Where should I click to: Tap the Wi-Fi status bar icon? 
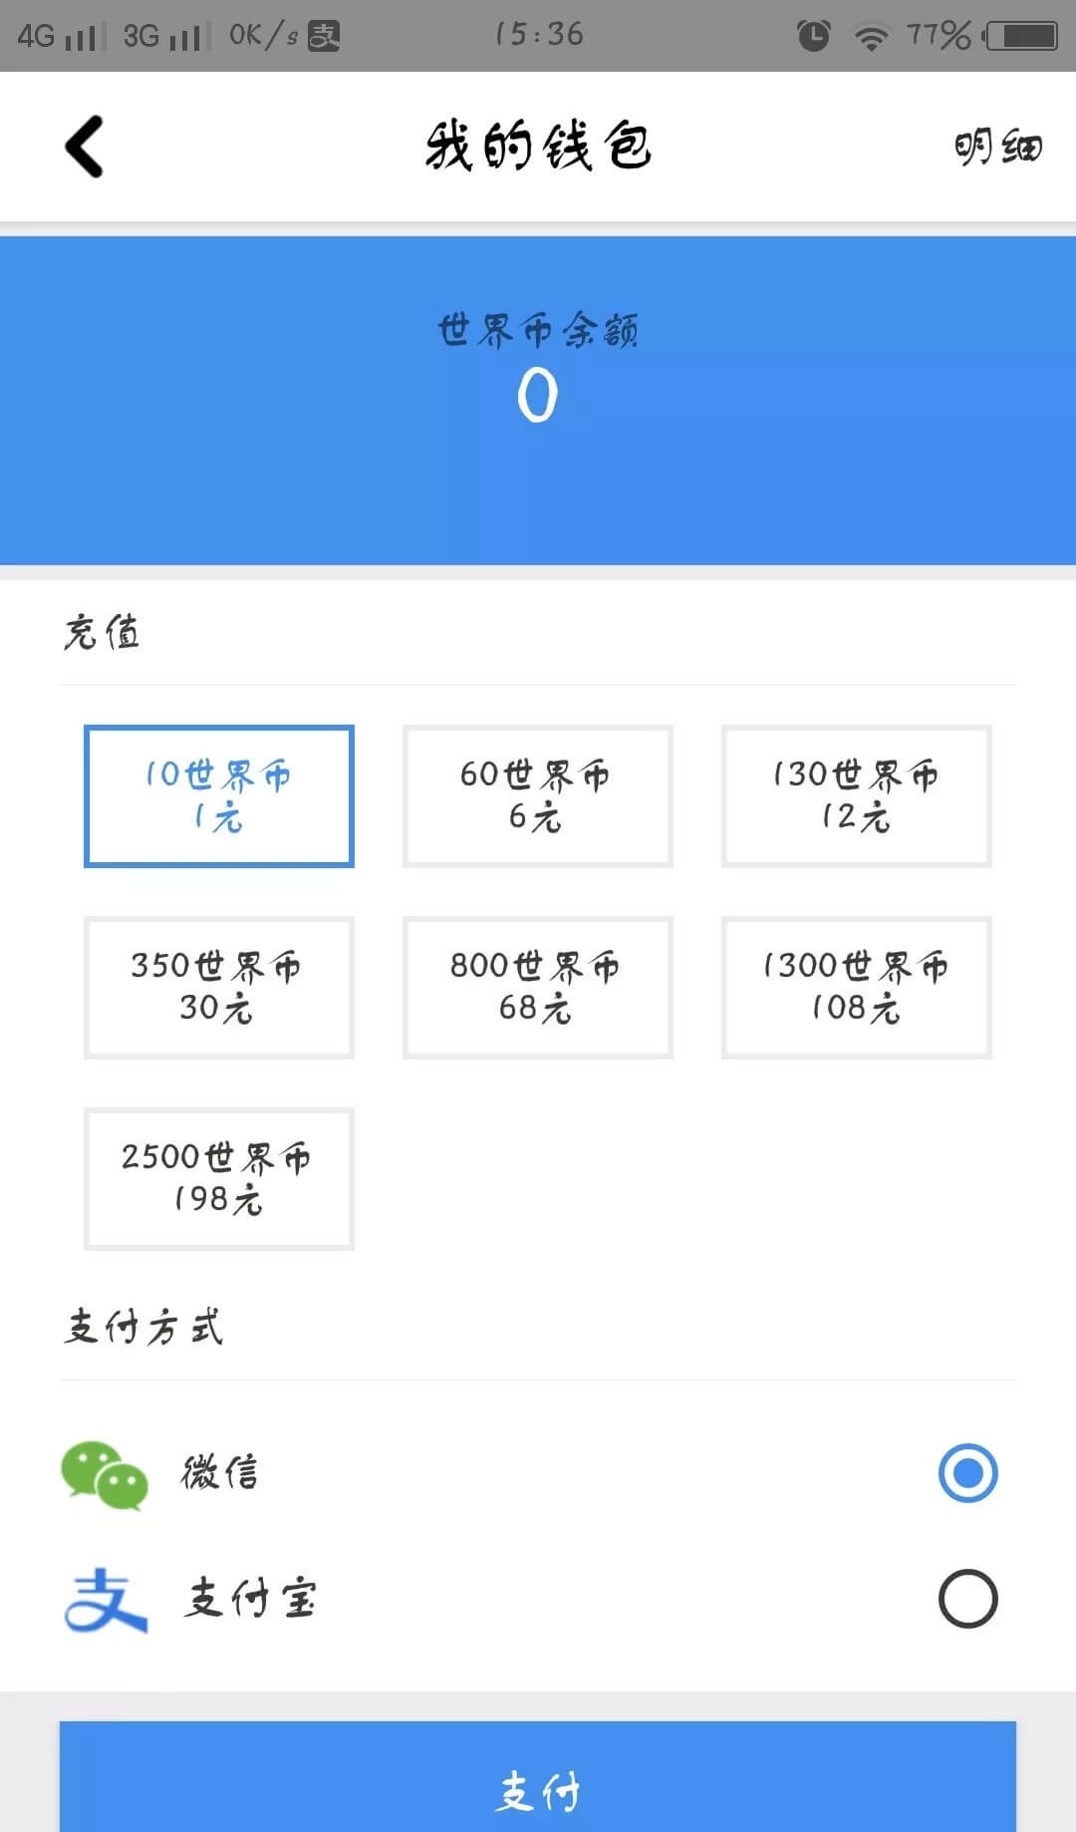click(x=871, y=37)
